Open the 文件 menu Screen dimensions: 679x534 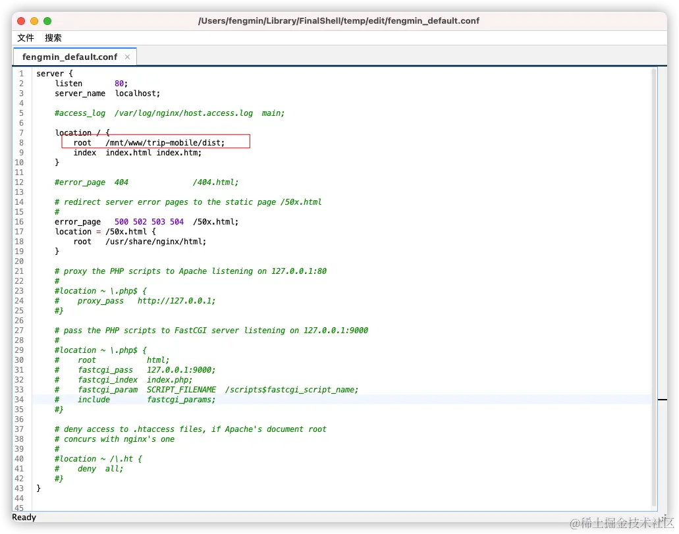[26, 38]
